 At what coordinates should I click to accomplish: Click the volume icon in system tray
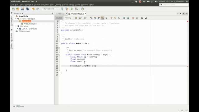click(156, 2)
